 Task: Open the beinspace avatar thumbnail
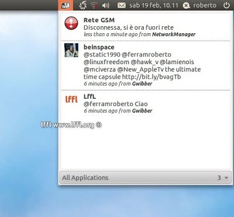coord(71,50)
